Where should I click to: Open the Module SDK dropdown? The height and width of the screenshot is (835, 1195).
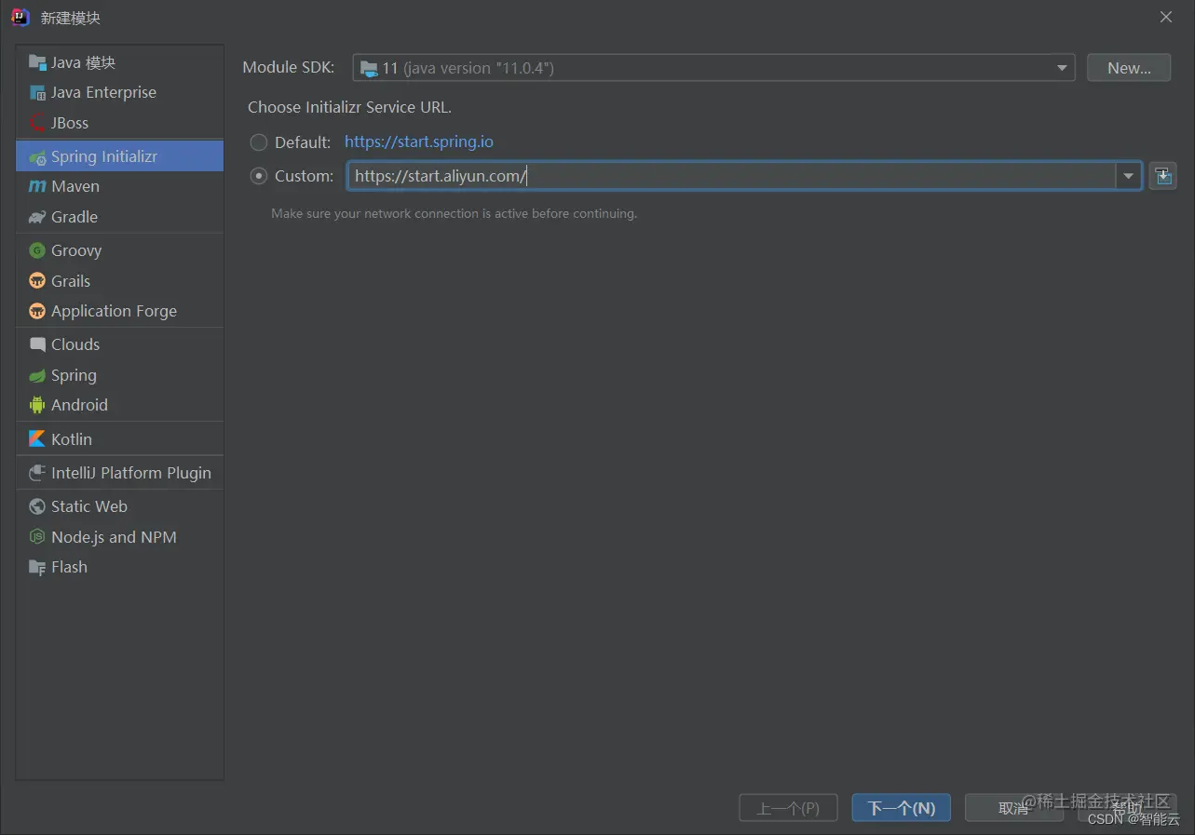click(x=713, y=68)
